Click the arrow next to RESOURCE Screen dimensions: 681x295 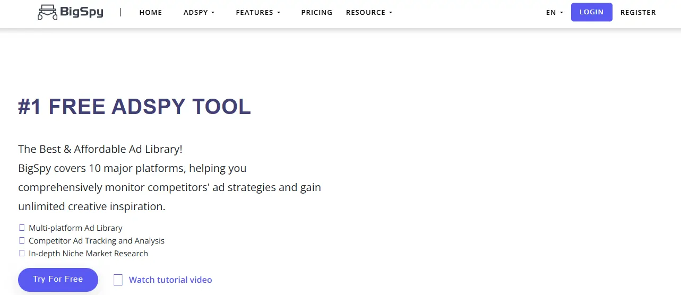point(391,13)
